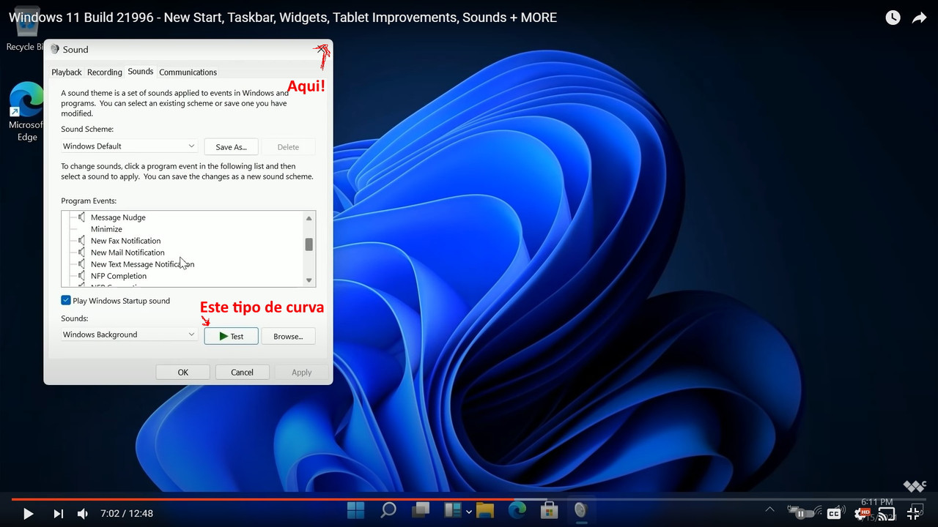Select New Mail Notification event
This screenshot has height=527, width=938.
[128, 253]
